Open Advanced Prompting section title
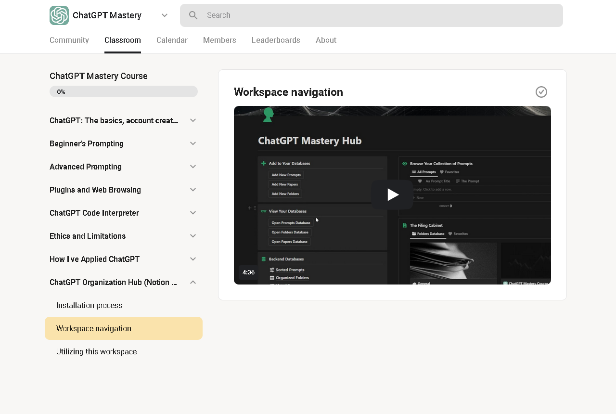The image size is (616, 414). point(86,167)
